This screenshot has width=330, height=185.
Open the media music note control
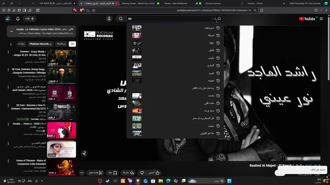point(29,10)
